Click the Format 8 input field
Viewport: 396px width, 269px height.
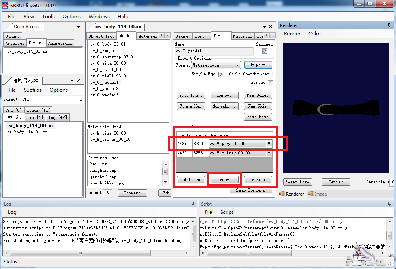coord(108,193)
